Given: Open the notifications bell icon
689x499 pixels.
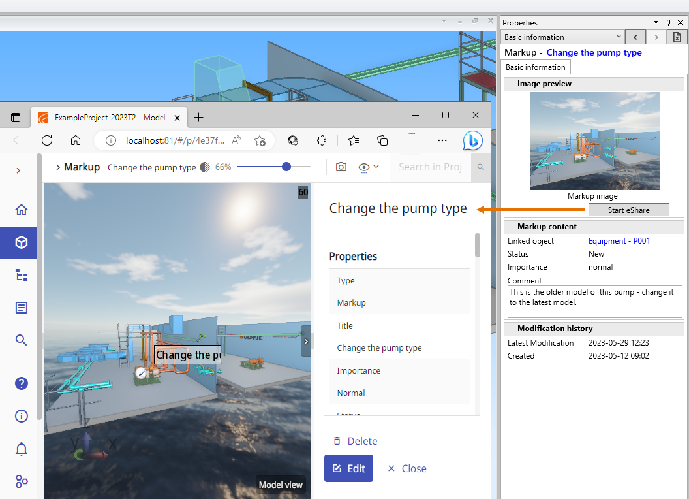Looking at the screenshot, I should point(22,449).
